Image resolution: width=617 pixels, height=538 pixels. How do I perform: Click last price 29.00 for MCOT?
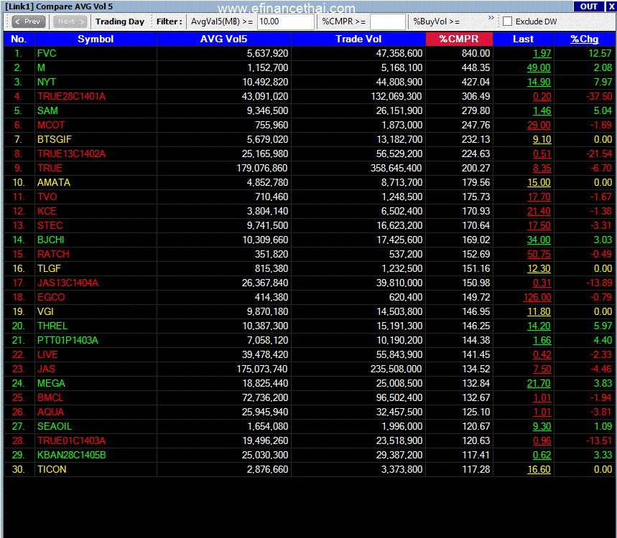[539, 125]
